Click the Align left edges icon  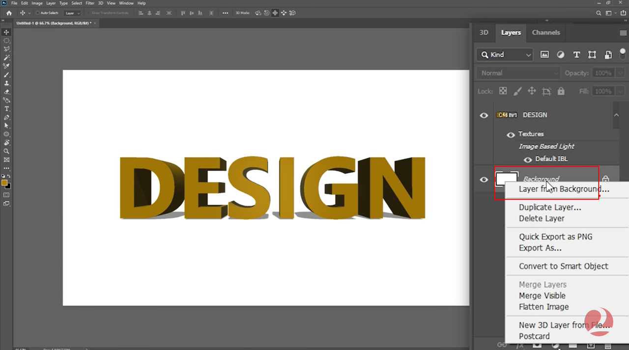click(141, 13)
